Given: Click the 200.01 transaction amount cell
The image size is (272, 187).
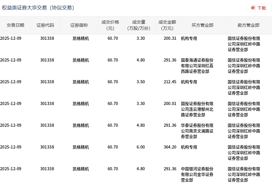Looking at the screenshot, I should click(x=170, y=104).
